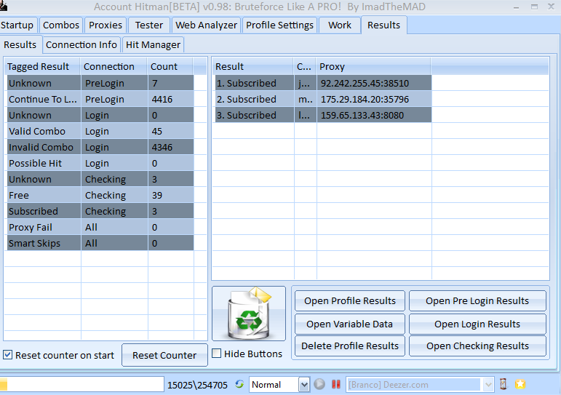
Task: Toggle the Reset counter on start checkbox
Action: (x=8, y=355)
